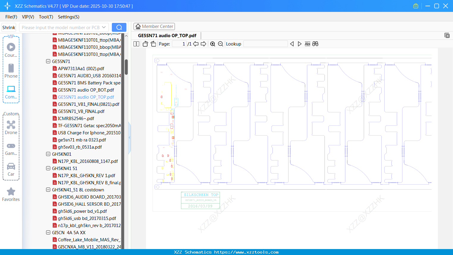Click the Lookup text field
The height and width of the screenshot is (255, 453).
tap(265, 44)
